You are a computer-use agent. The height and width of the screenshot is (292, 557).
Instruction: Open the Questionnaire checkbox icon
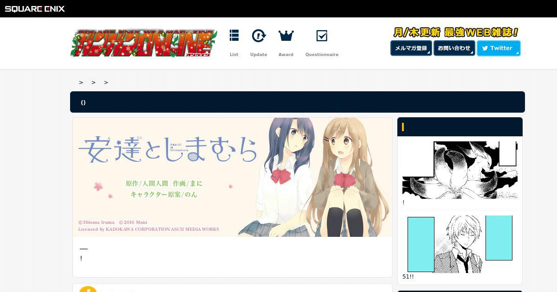pos(322,36)
